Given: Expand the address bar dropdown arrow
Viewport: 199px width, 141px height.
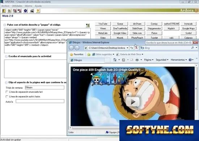Looking at the screenshot, I should pos(127,48).
